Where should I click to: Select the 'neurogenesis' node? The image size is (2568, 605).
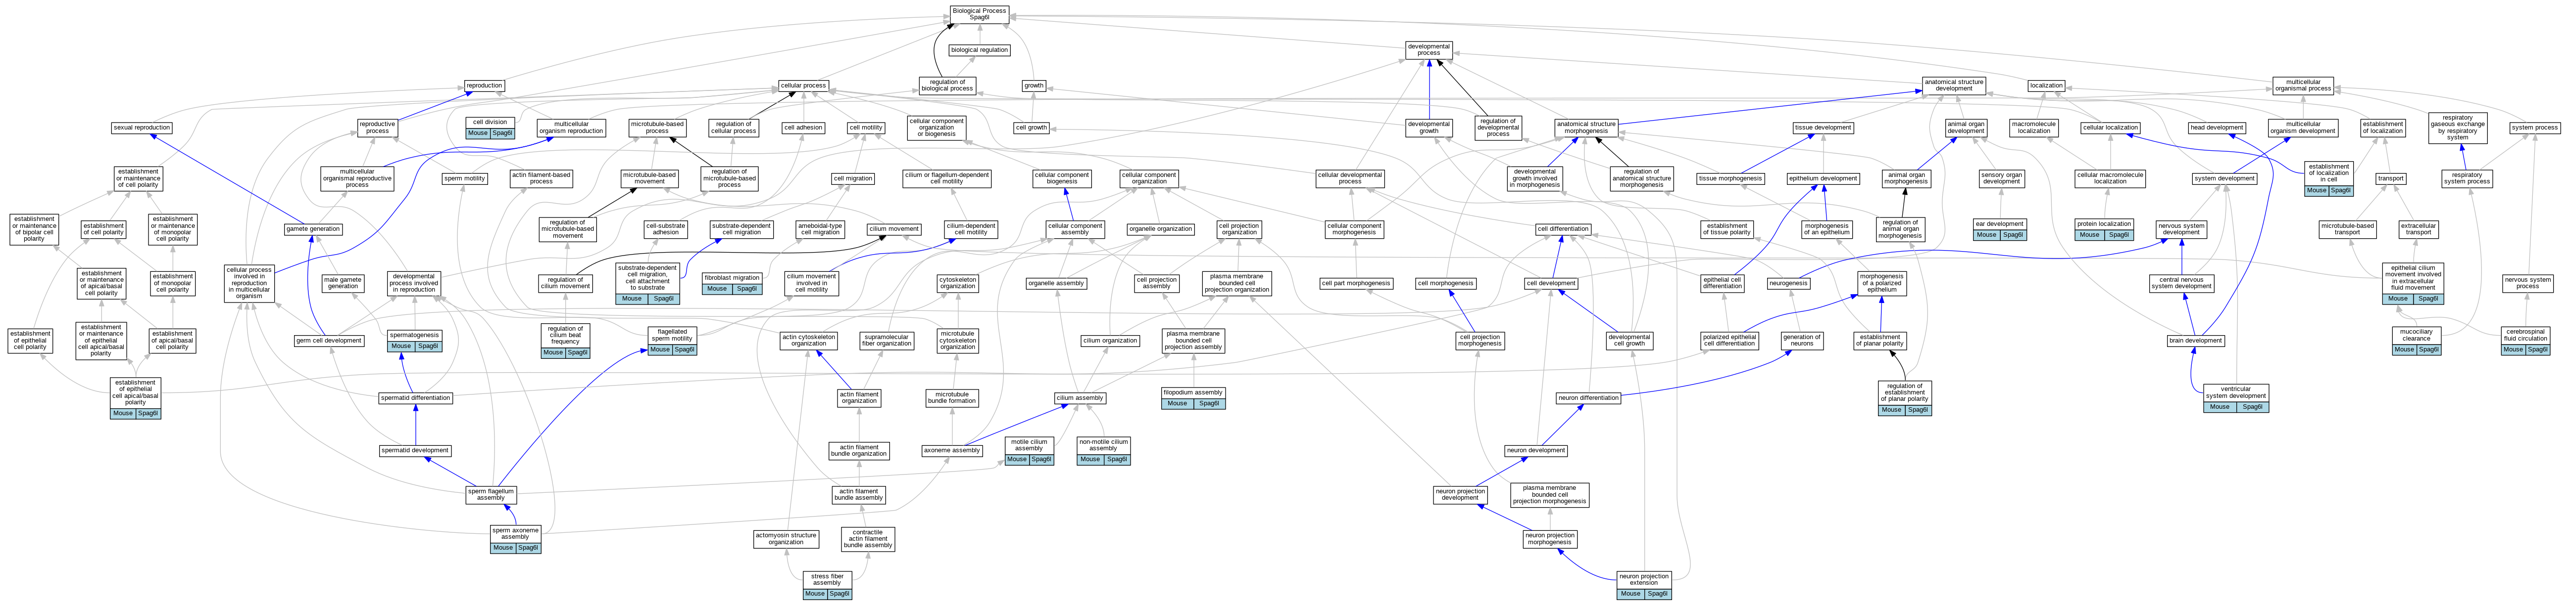1788,284
